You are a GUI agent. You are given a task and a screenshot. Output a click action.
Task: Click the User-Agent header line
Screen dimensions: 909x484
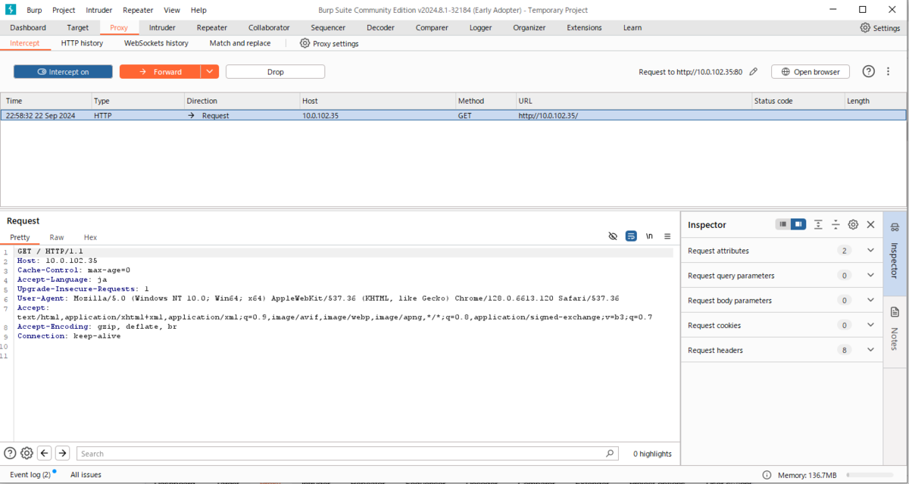tap(318, 298)
